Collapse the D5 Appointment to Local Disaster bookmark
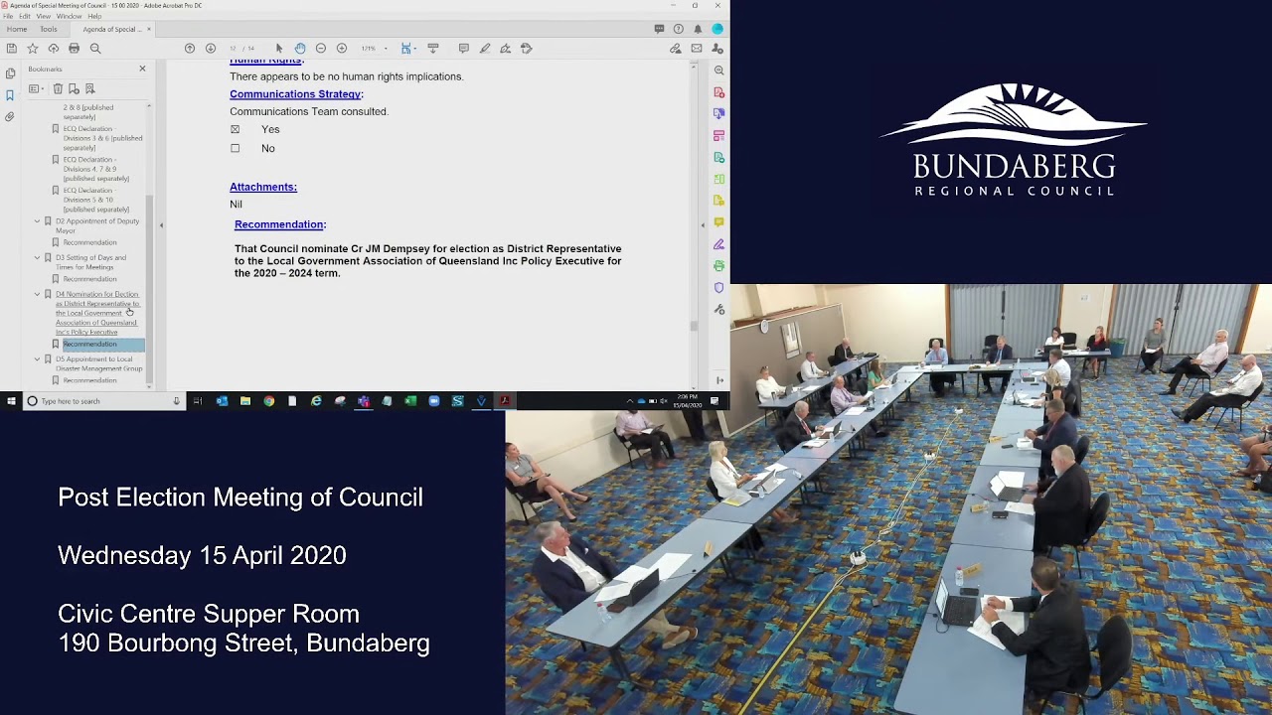1272x715 pixels. tap(37, 358)
